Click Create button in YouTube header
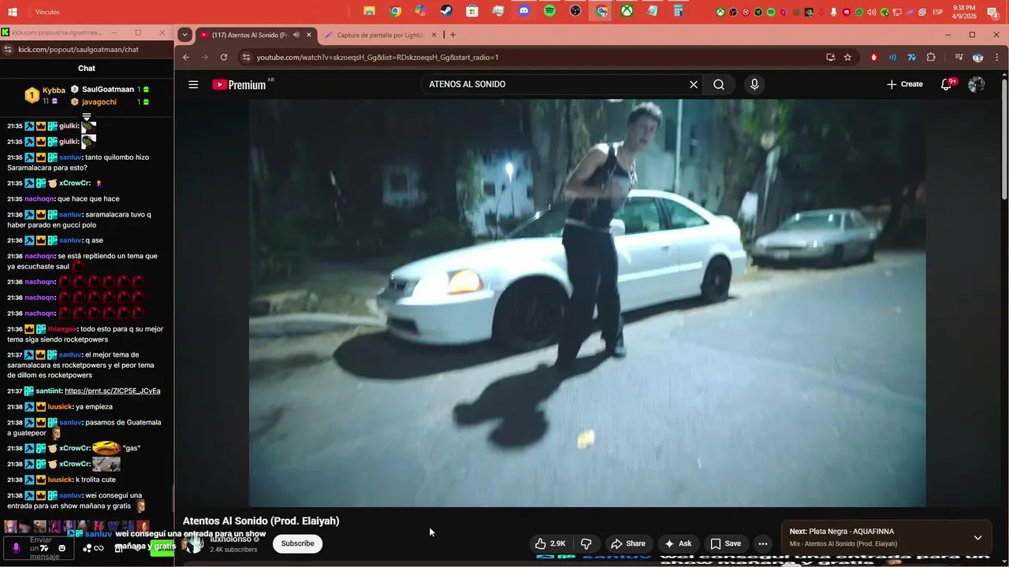 tap(904, 84)
